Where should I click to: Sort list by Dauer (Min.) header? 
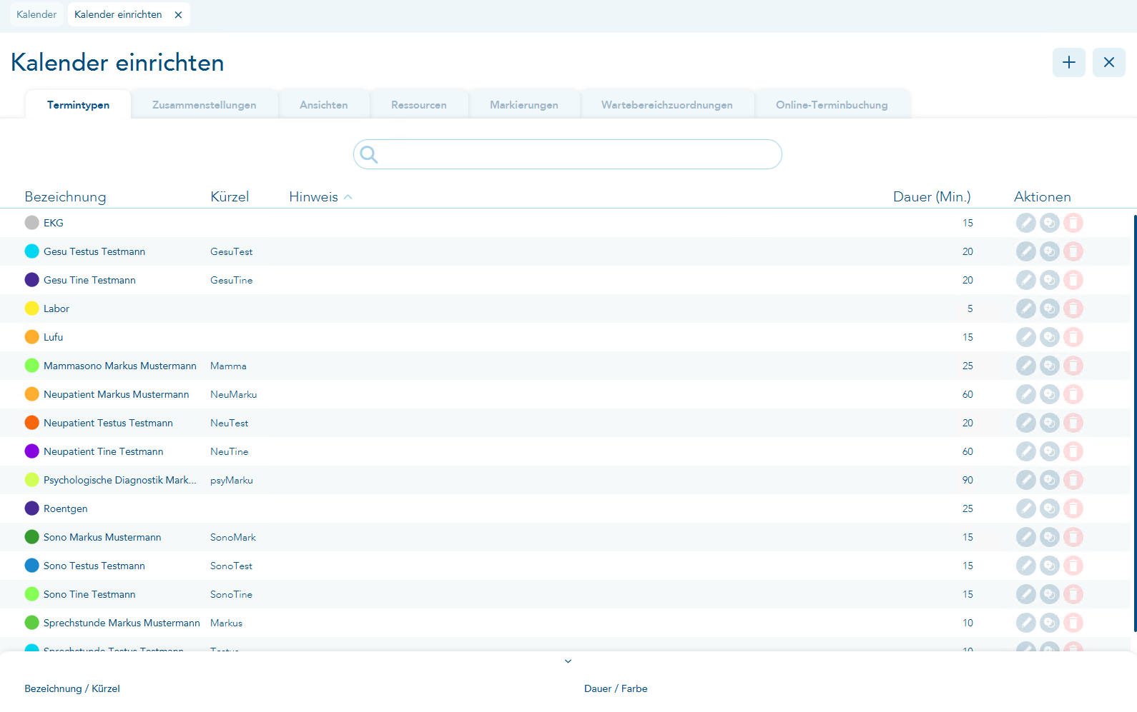tap(931, 197)
